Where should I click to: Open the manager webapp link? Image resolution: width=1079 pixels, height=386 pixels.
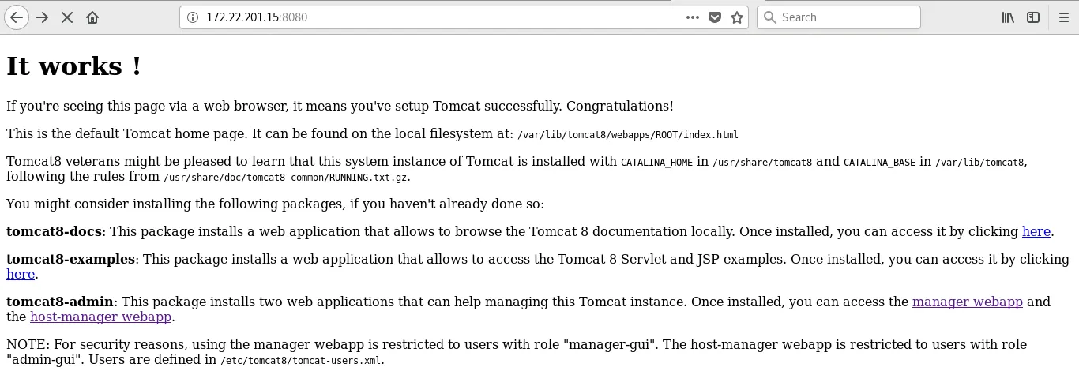pyautogui.click(x=967, y=302)
